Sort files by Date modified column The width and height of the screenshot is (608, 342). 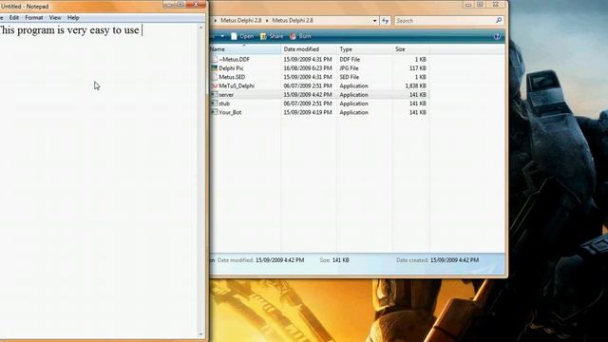tap(309, 49)
